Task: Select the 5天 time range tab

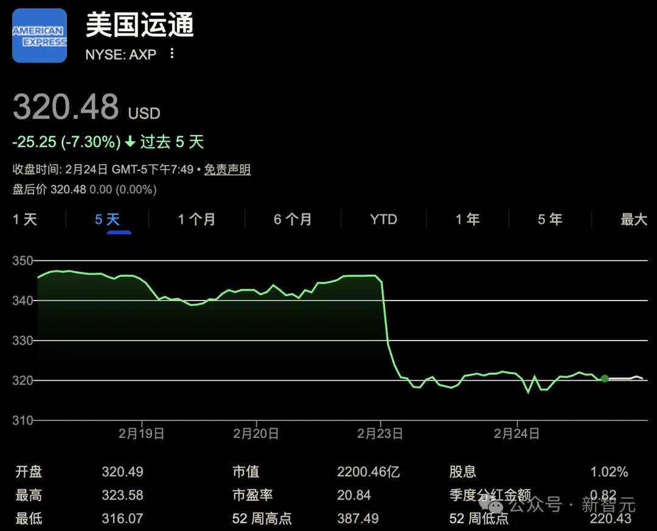Action: coord(107,220)
